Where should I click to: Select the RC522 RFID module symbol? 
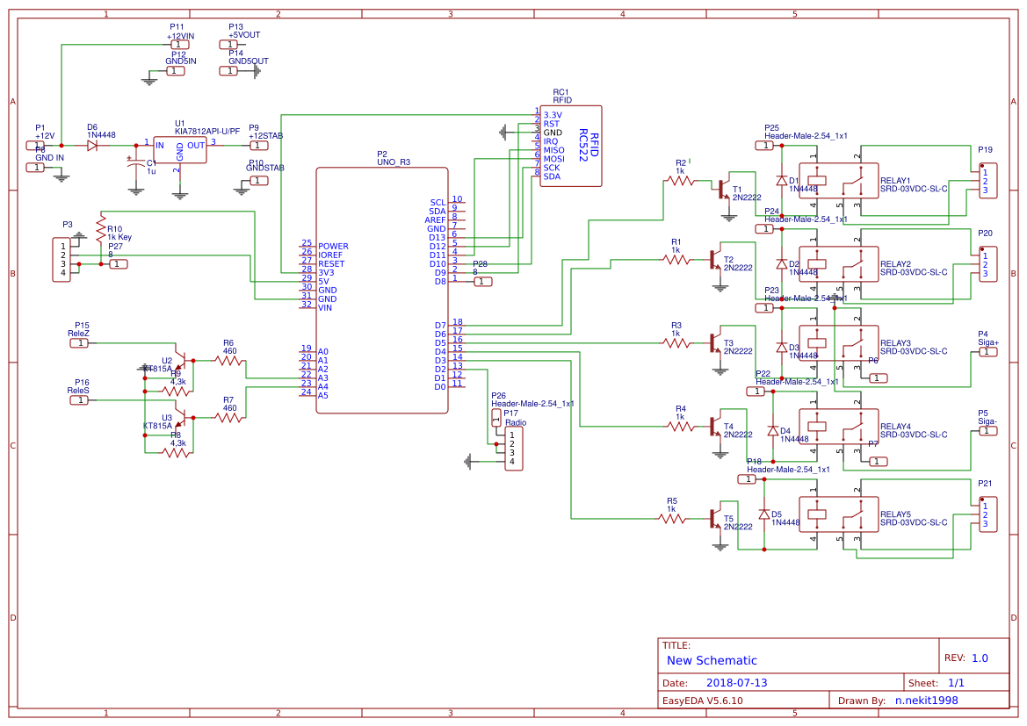[x=571, y=145]
